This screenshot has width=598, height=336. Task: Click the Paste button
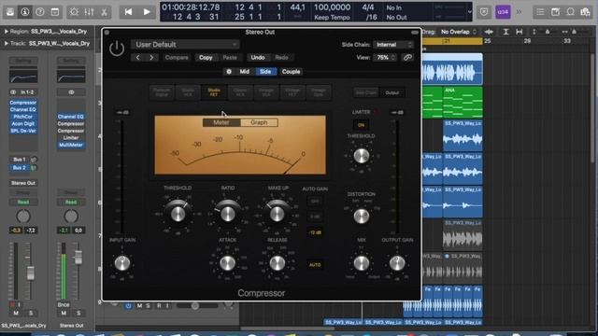click(230, 58)
